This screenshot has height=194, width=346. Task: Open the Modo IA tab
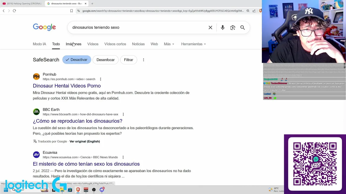click(39, 44)
